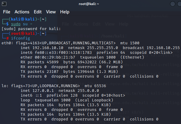Click 'RX packets 45899' text
The height and width of the screenshot is (124, 181).
(x=40, y=62)
